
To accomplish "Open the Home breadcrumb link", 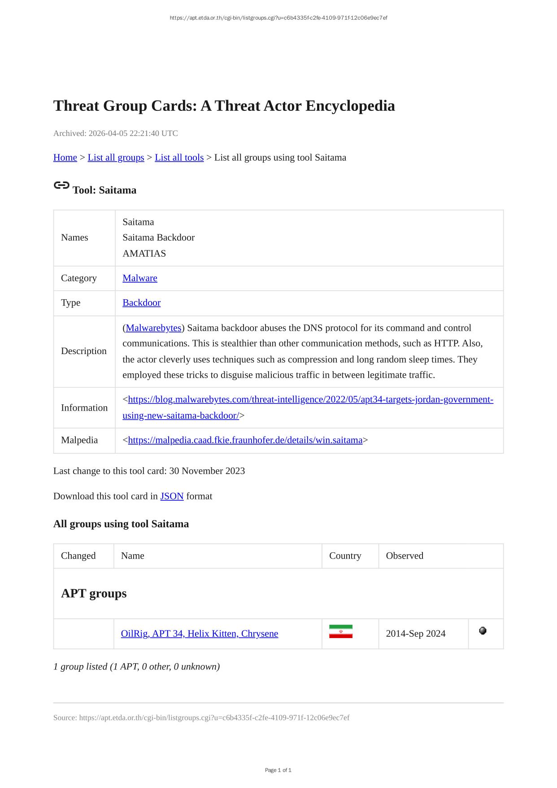I will coord(65,158).
